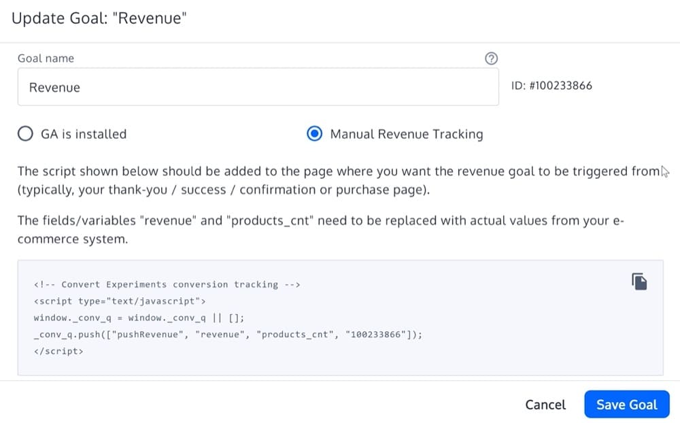Enable Manual Revenue Tracking option

[314, 134]
